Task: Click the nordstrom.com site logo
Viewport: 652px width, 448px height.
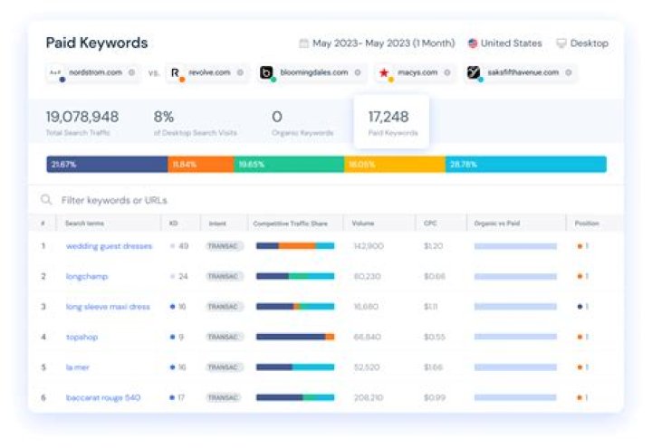Action: [56, 72]
